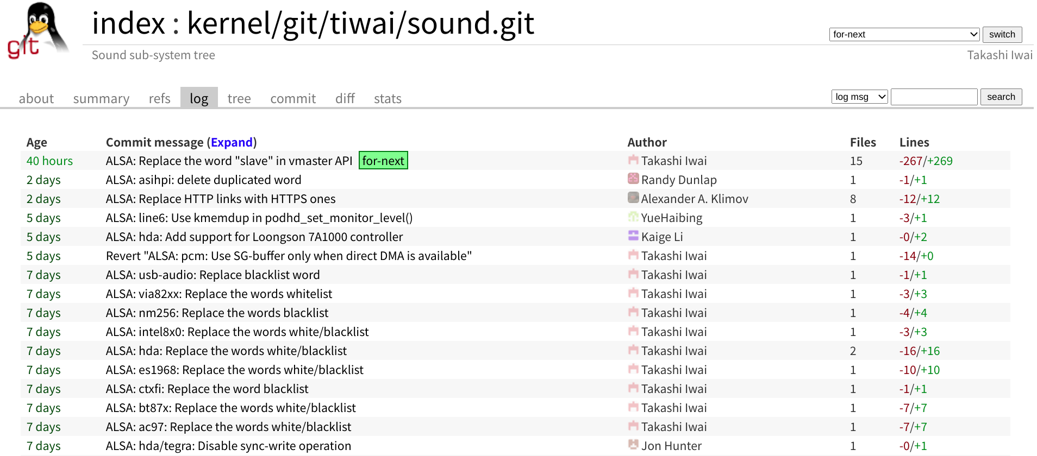This screenshot has height=456, width=1037.
Task: Open the Replace HTTP links with HTTPS commit
Action: point(221,199)
